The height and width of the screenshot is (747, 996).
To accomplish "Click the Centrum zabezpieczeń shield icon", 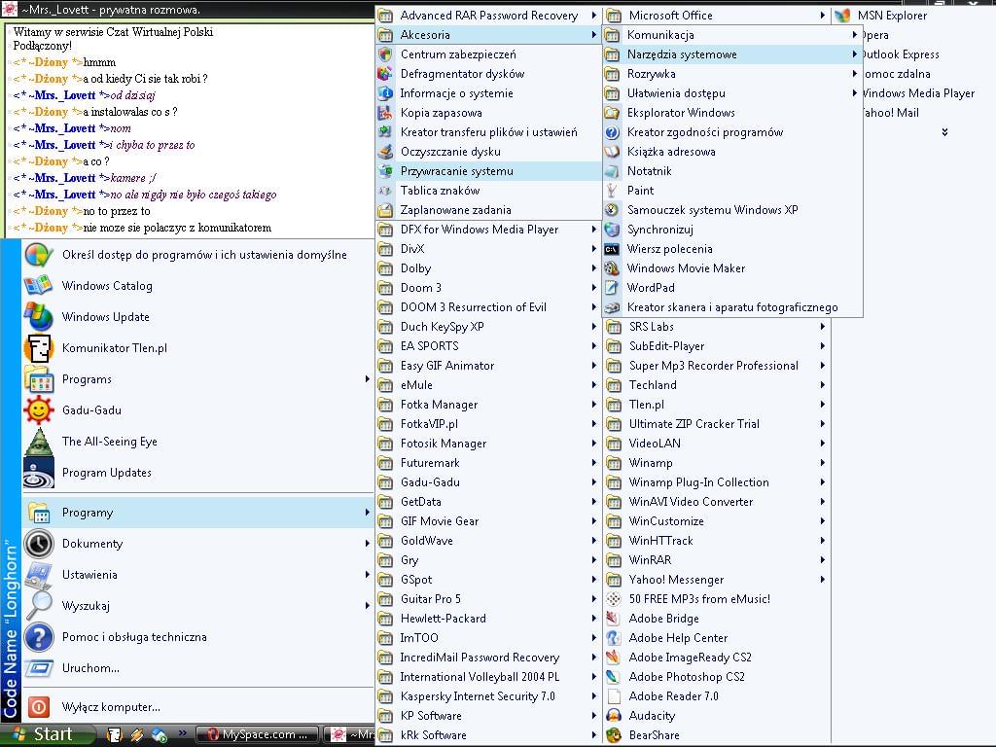I will pyautogui.click(x=385, y=54).
